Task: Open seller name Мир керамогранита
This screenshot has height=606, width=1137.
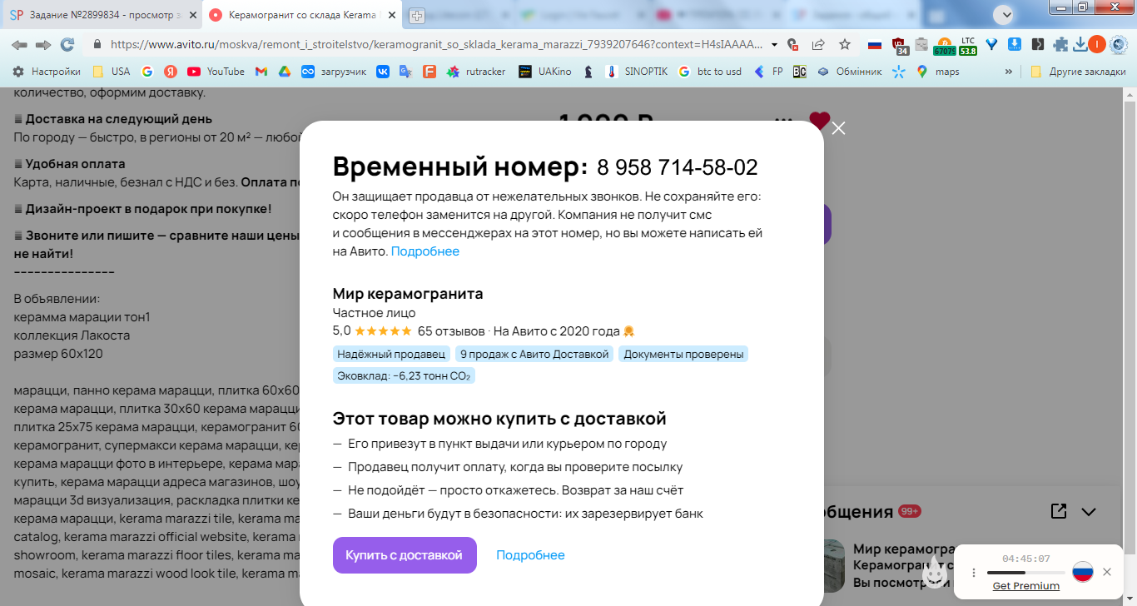Action: (408, 293)
